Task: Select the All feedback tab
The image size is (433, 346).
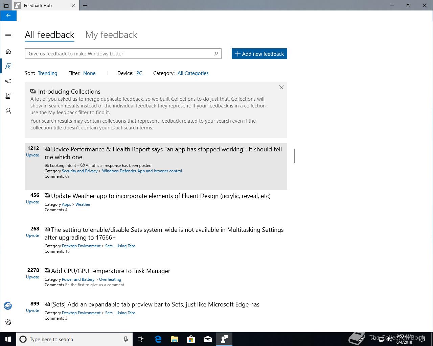Action: click(x=49, y=35)
